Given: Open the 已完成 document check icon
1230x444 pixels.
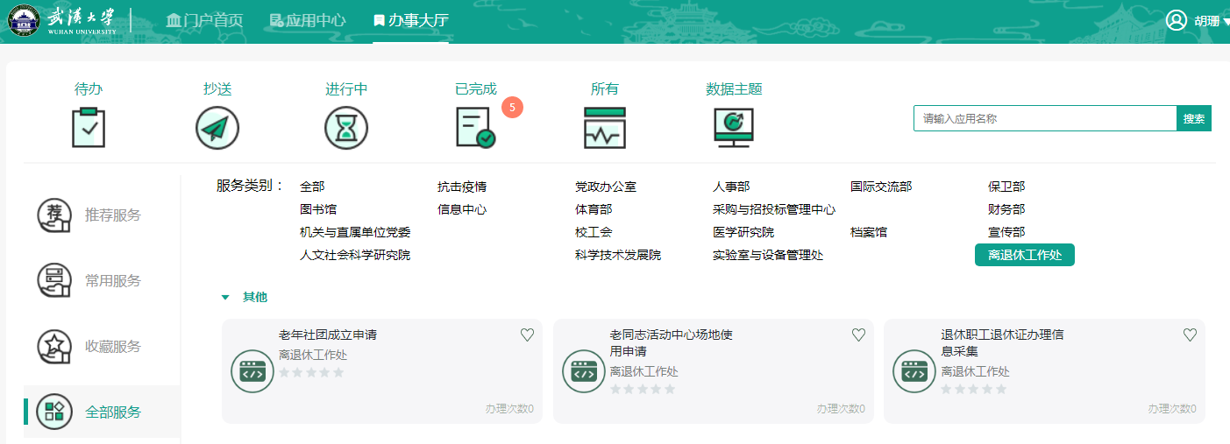Looking at the screenshot, I should click(x=475, y=128).
